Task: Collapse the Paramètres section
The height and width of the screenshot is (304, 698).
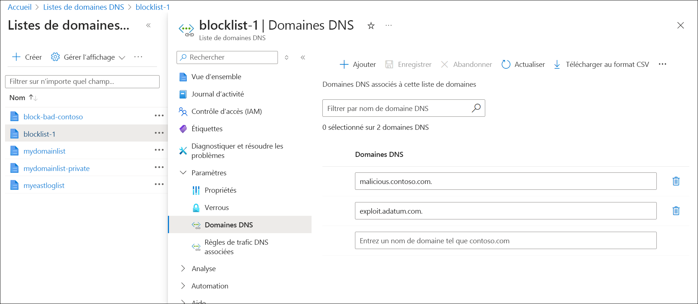Action: point(183,173)
